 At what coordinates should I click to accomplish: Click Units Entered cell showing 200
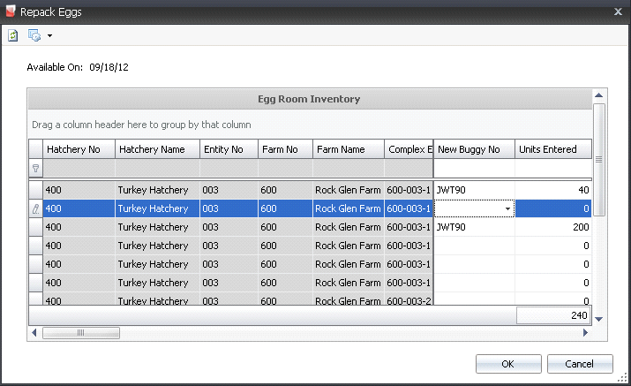[553, 227]
